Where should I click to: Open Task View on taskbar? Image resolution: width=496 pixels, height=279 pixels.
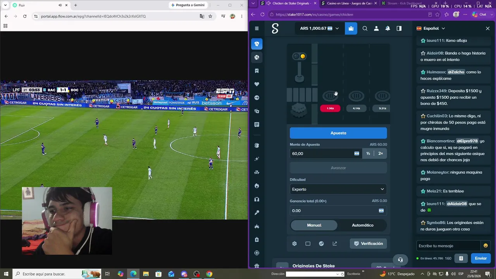click(x=108, y=274)
